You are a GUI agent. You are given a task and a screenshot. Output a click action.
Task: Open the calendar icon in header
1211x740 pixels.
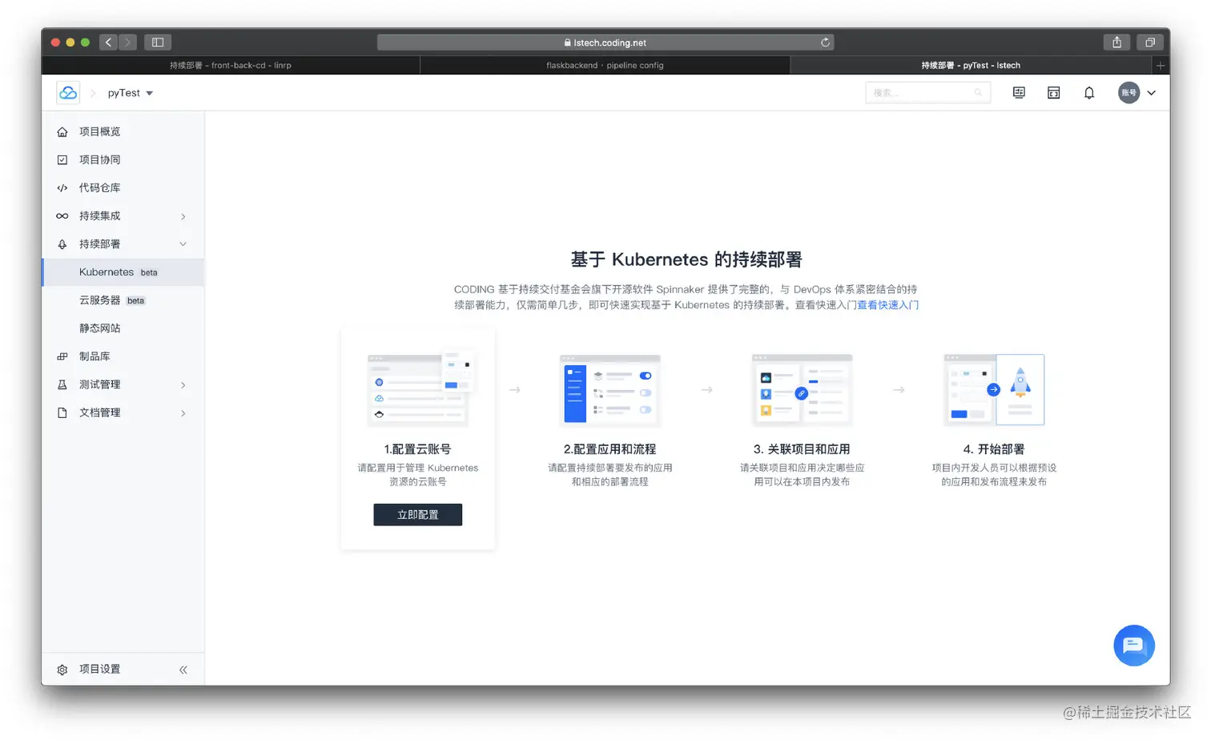1054,93
